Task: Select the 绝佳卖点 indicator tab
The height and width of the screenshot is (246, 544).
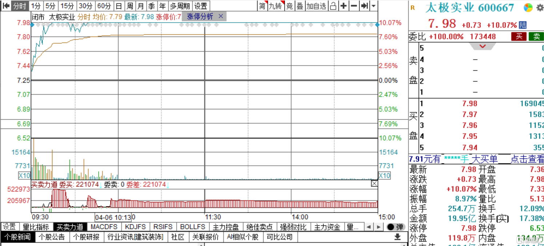Action: tap(259, 227)
